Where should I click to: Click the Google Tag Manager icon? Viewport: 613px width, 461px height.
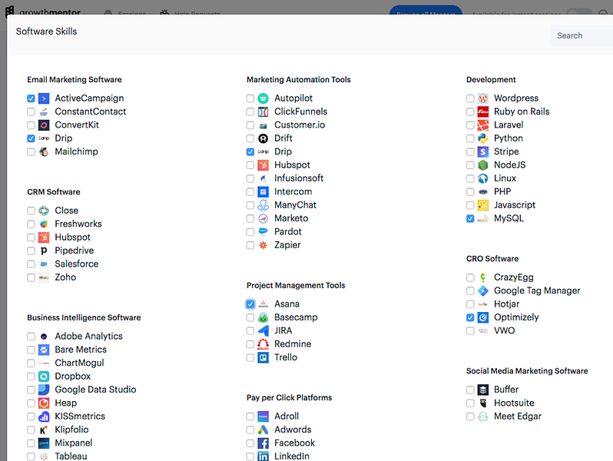tap(483, 291)
